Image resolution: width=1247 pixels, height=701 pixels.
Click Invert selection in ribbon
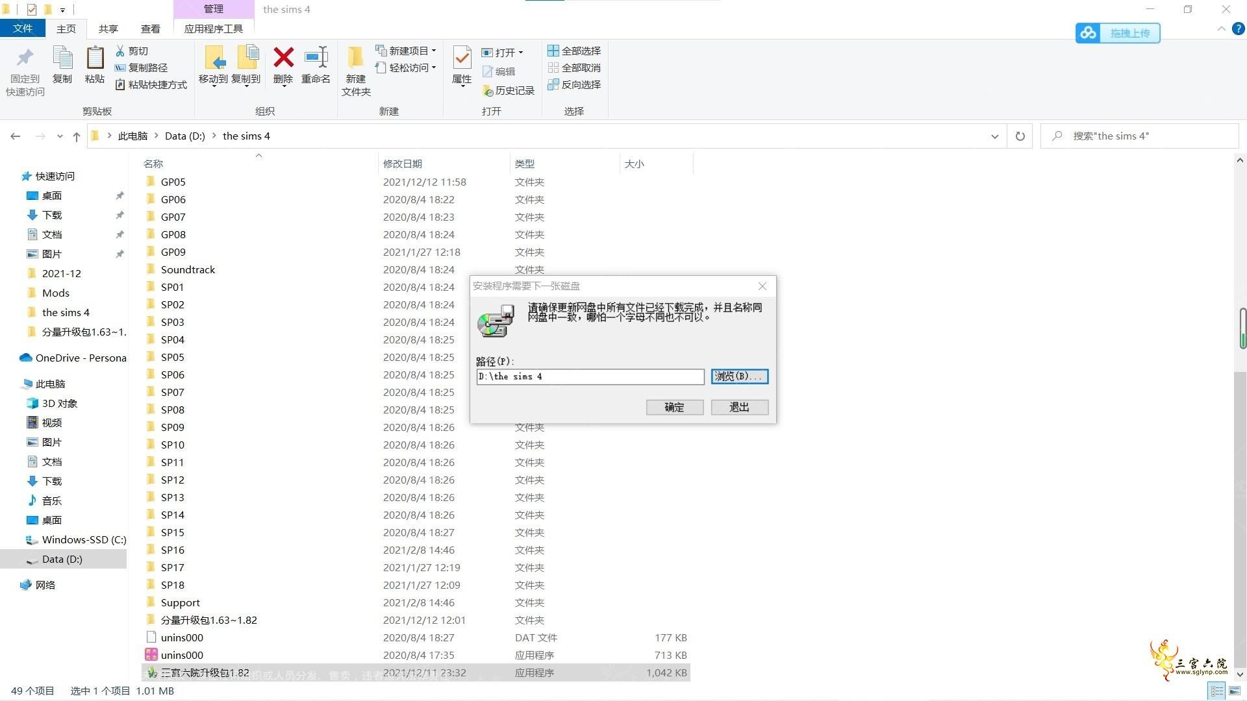(574, 84)
